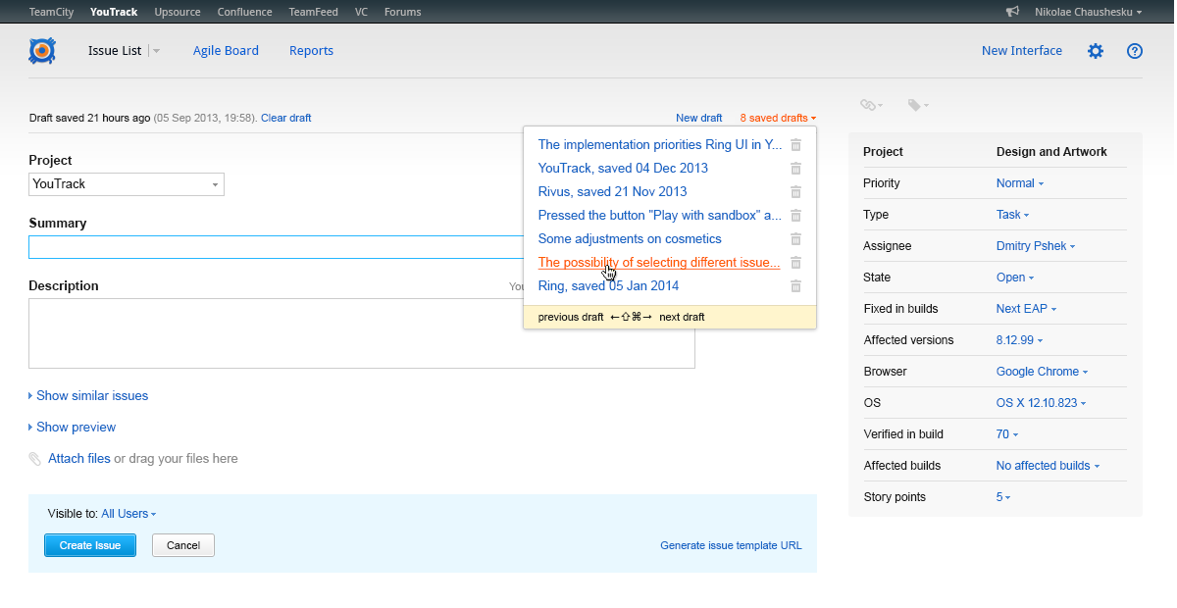Click the Cancel button
This screenshot has width=1177, height=608.
pyautogui.click(x=183, y=545)
